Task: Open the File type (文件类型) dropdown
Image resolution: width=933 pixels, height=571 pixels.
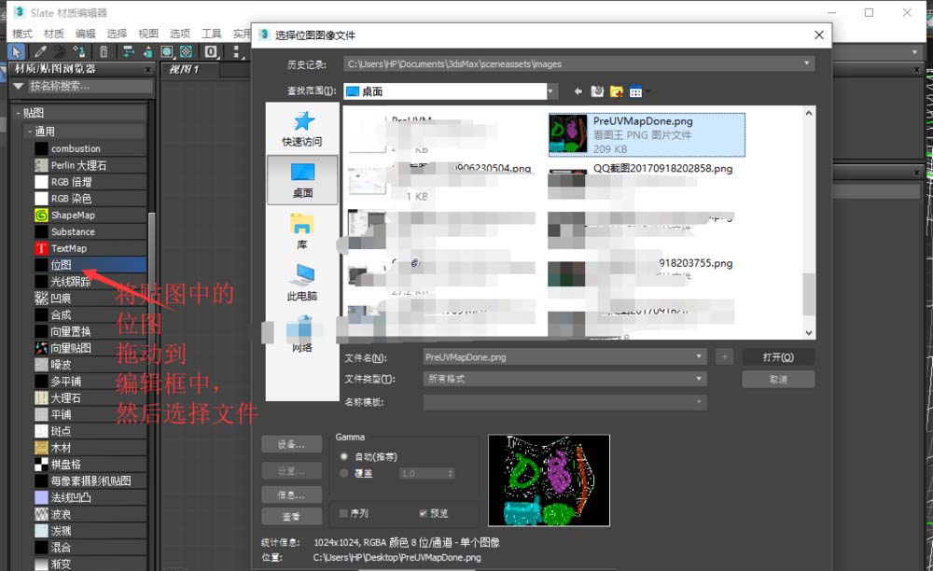Action: click(699, 379)
